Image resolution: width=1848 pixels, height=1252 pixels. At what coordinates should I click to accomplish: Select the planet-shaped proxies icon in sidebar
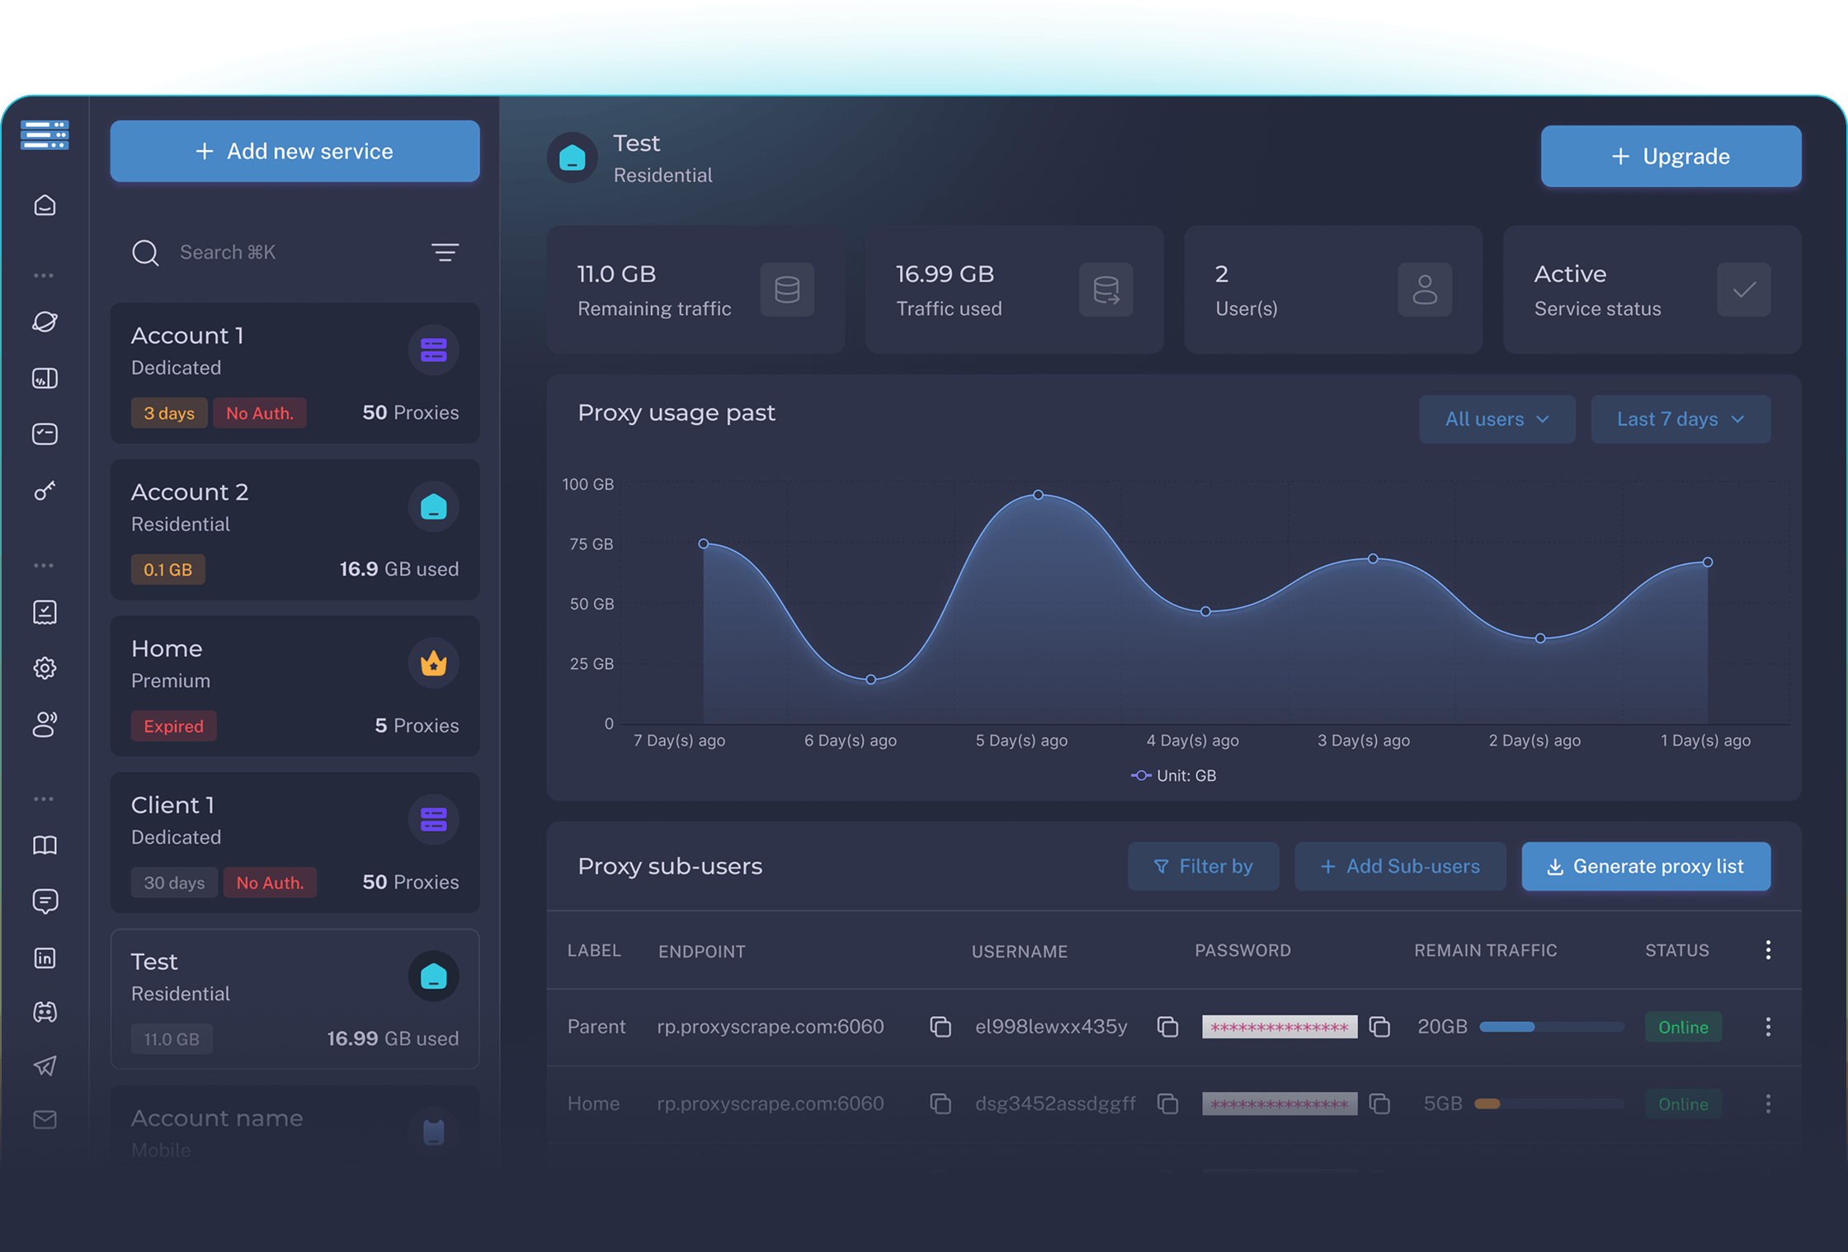coord(45,322)
